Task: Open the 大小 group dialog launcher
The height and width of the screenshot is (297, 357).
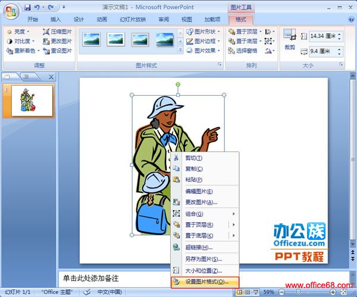Action: coord(341,65)
